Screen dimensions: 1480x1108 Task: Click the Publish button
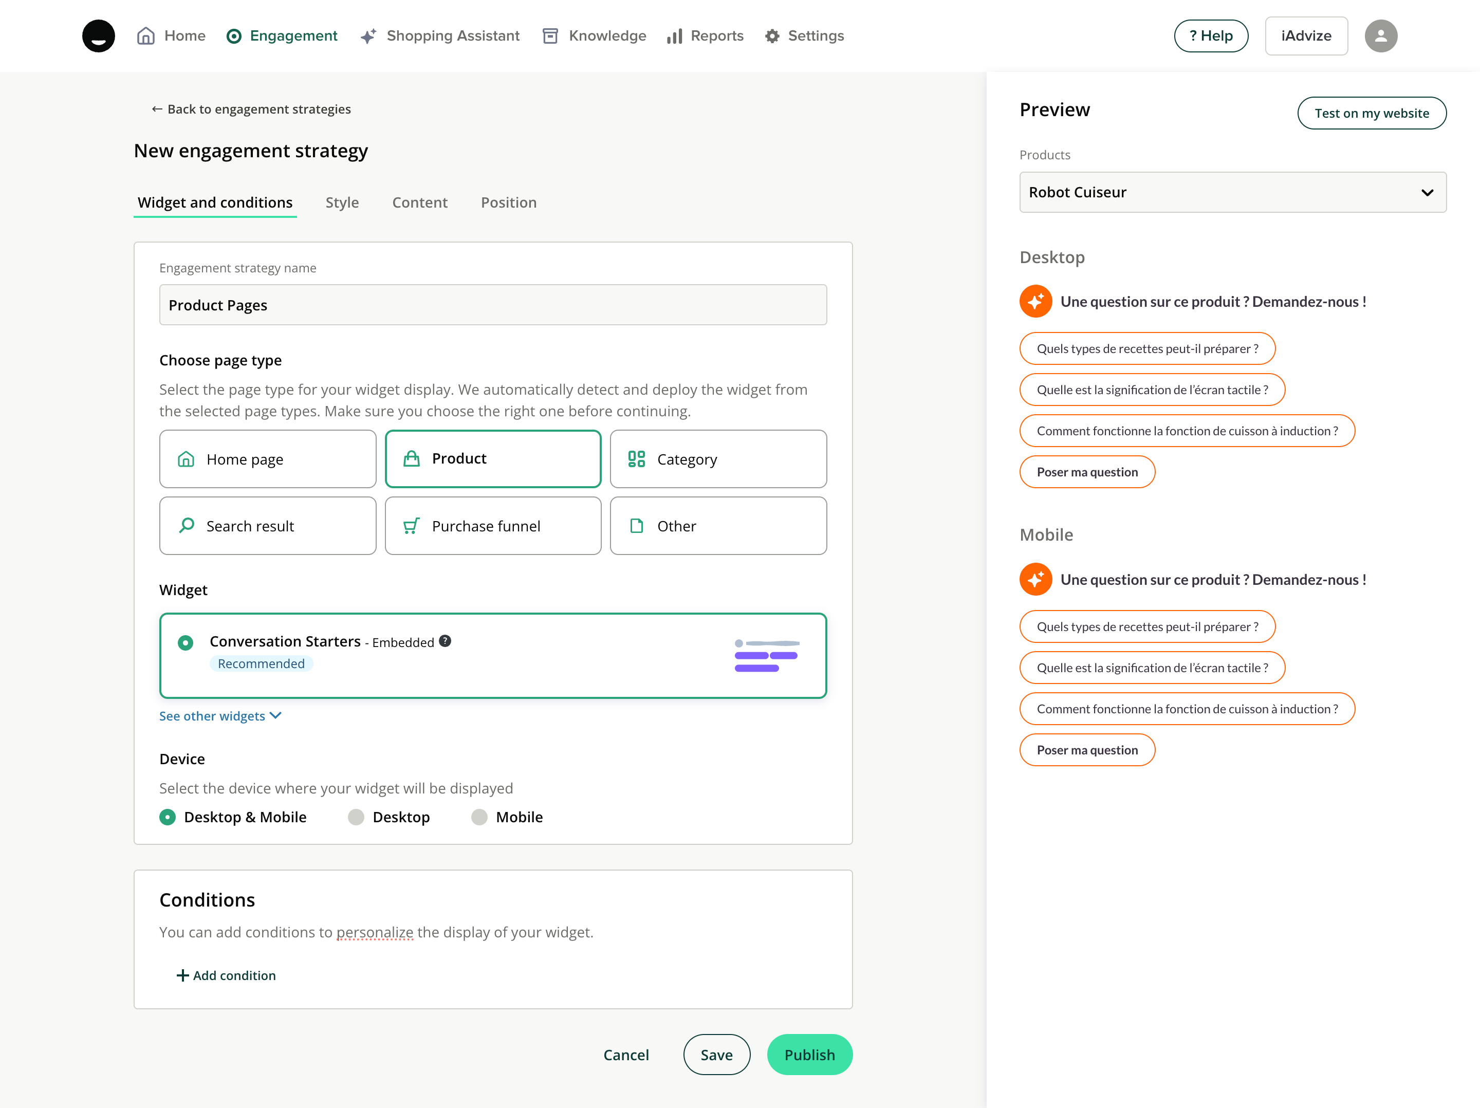(809, 1055)
